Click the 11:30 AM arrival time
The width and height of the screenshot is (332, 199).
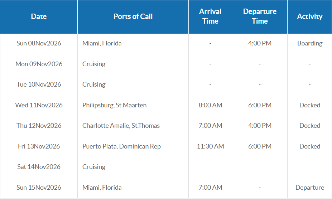coord(210,146)
